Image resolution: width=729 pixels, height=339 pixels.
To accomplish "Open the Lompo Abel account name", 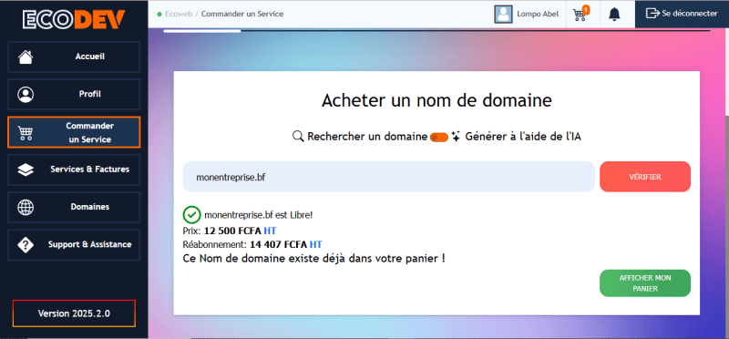I will pyautogui.click(x=538, y=14).
